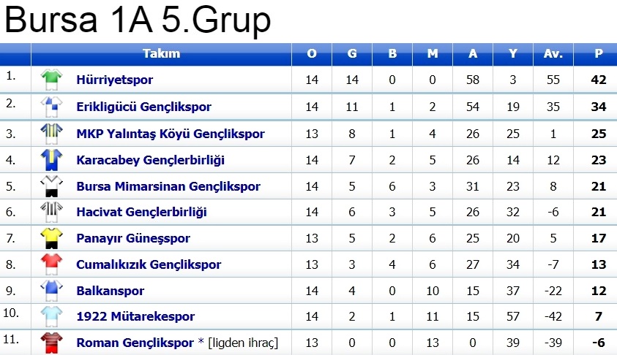Click Panayır Güneşspor's yellow jersey icon
Image resolution: width=617 pixels, height=355 pixels.
[x=51, y=238]
